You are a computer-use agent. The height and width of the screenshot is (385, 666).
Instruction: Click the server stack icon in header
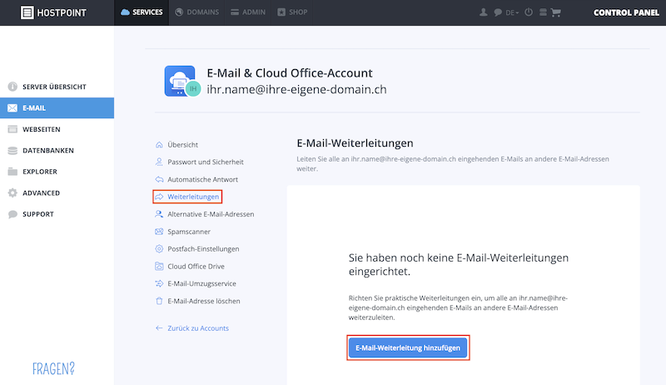[543, 12]
